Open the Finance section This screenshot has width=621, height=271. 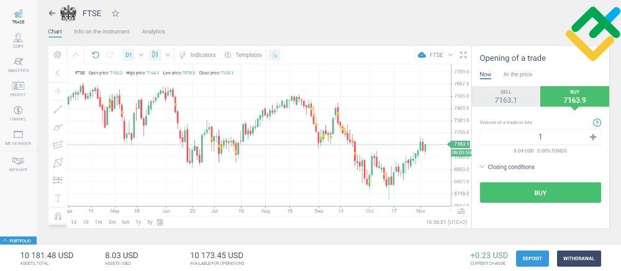[x=18, y=113]
